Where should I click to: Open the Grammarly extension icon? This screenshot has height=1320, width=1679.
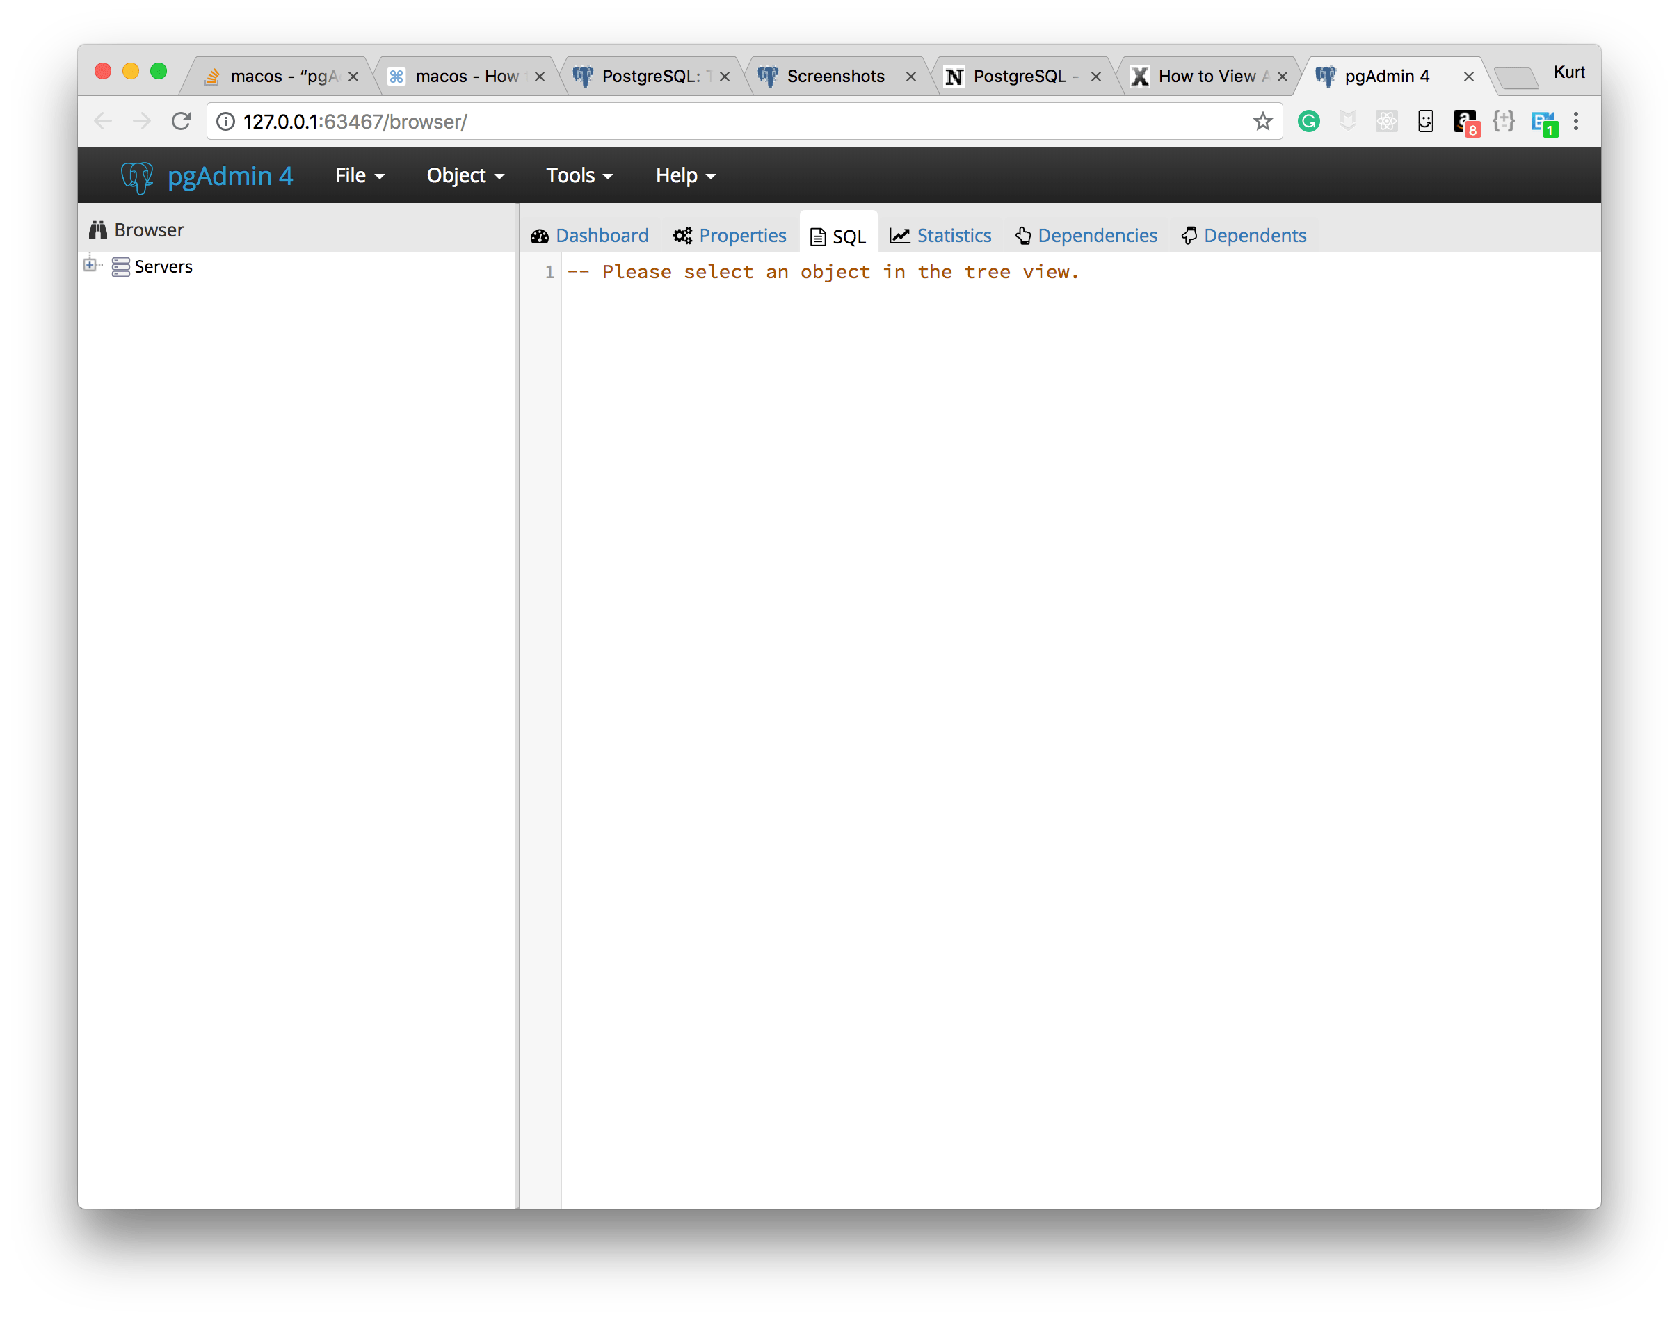click(x=1308, y=121)
